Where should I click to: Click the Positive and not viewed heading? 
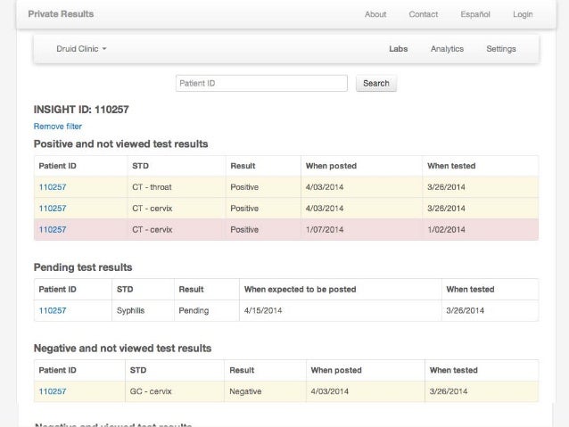(x=120, y=144)
